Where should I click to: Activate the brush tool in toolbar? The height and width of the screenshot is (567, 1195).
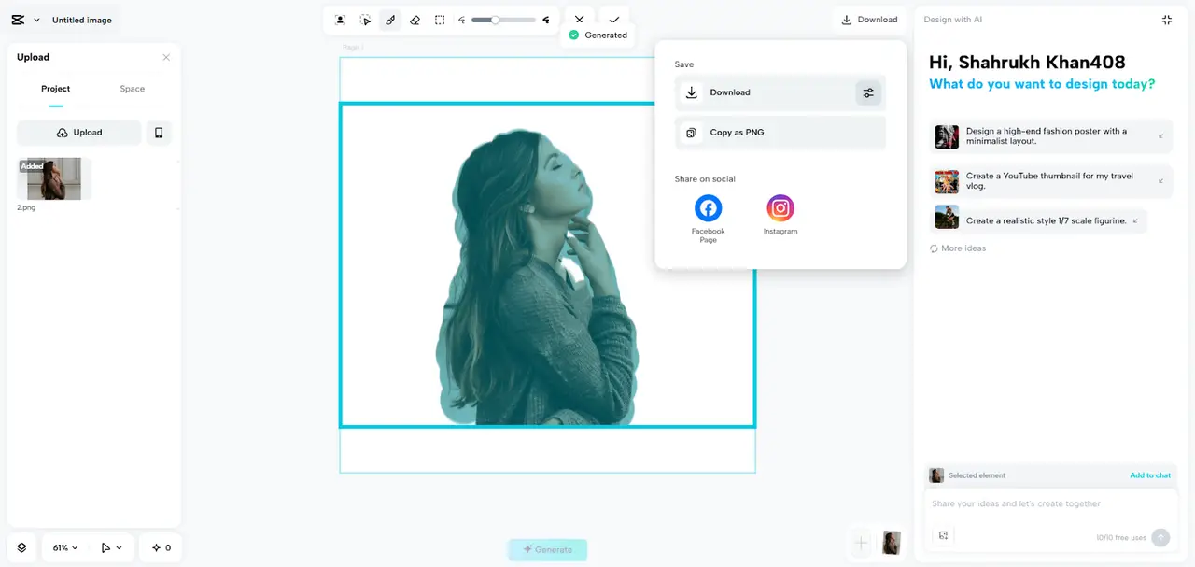[390, 20]
